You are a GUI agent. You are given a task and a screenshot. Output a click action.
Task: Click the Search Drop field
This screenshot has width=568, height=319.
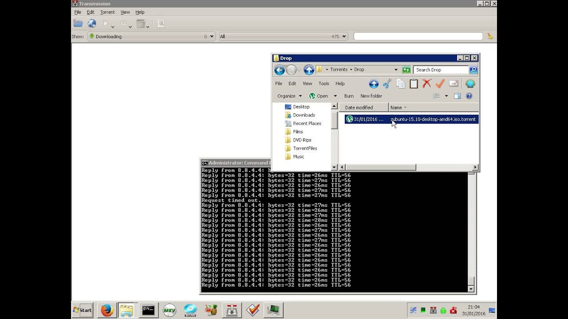tap(441, 70)
